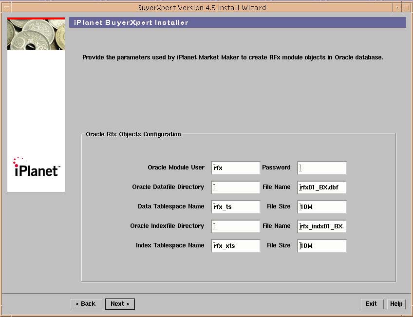Click the coins image thumbnail

(x=36, y=34)
